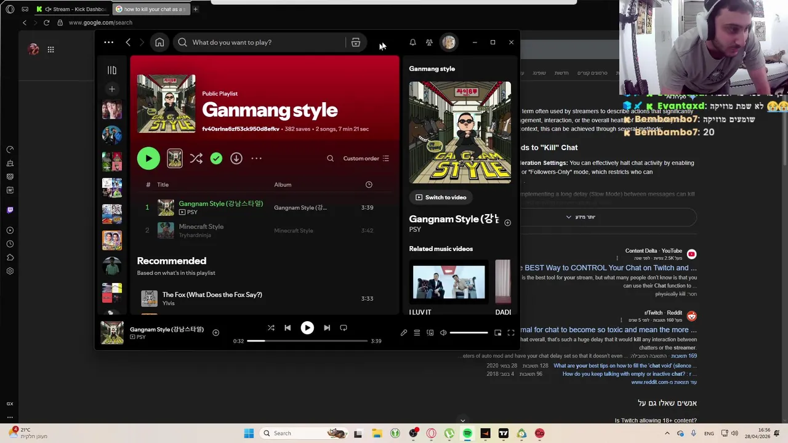Toggle playlist shuffle next to play button
The image size is (788, 443).
tap(196, 159)
